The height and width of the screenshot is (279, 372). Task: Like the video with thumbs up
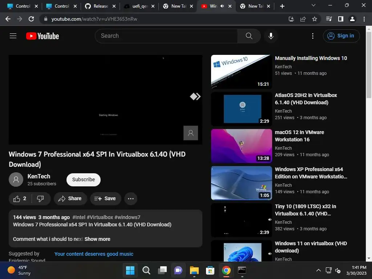pos(20,199)
